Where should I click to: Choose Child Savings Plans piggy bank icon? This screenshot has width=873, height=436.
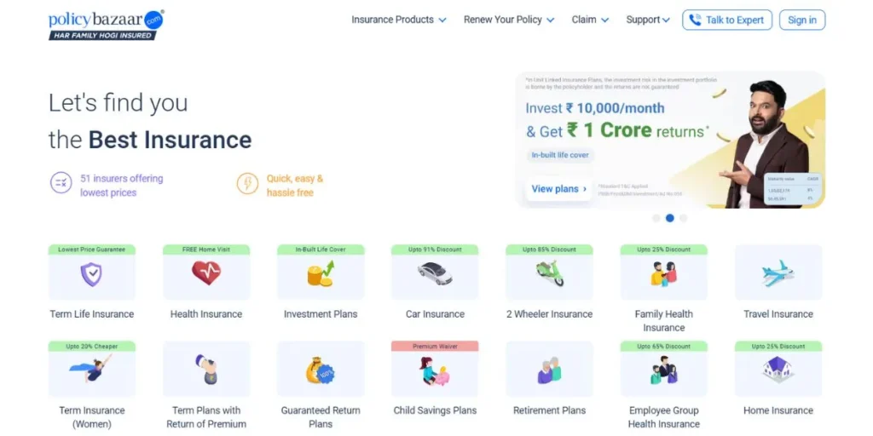(x=435, y=371)
